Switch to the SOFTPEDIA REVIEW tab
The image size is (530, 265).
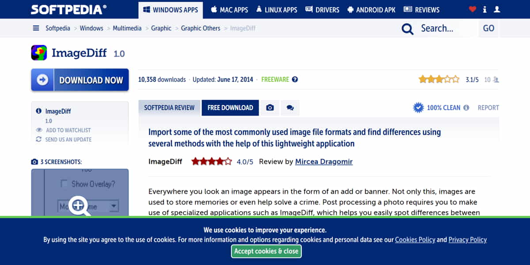pyautogui.click(x=169, y=107)
